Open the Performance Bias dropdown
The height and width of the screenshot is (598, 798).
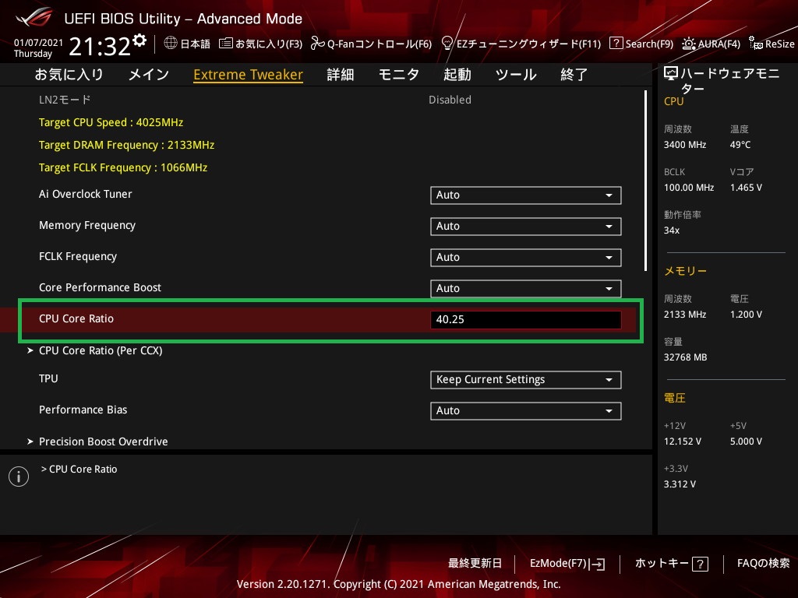[x=526, y=411]
